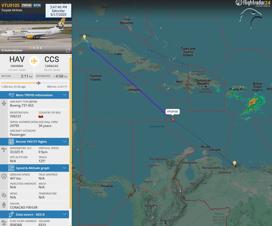Click the ground speed 447 kts value
Screen dimensions: 272x226
click(16, 178)
